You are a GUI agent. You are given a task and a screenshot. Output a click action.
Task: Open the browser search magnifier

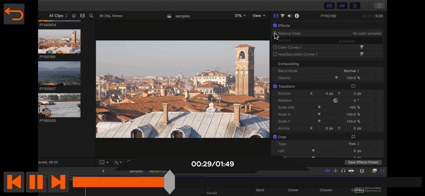[x=91, y=16]
